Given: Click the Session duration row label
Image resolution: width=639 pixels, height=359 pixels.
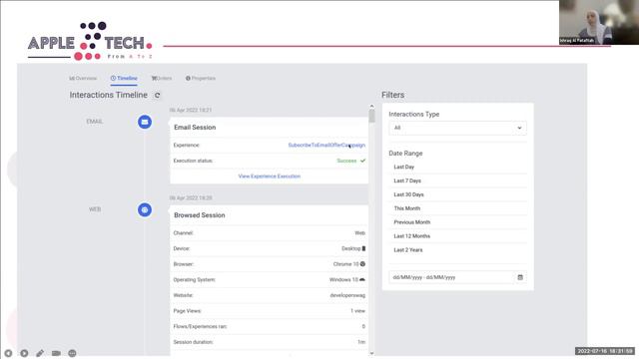Looking at the screenshot, I should point(193,342).
